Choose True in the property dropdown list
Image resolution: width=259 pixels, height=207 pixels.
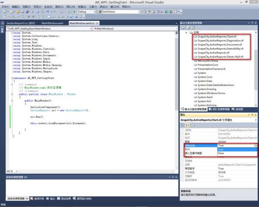coord(237,150)
